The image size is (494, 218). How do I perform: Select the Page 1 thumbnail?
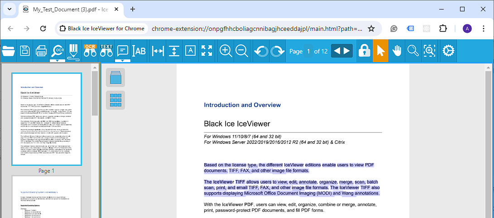coord(47,119)
